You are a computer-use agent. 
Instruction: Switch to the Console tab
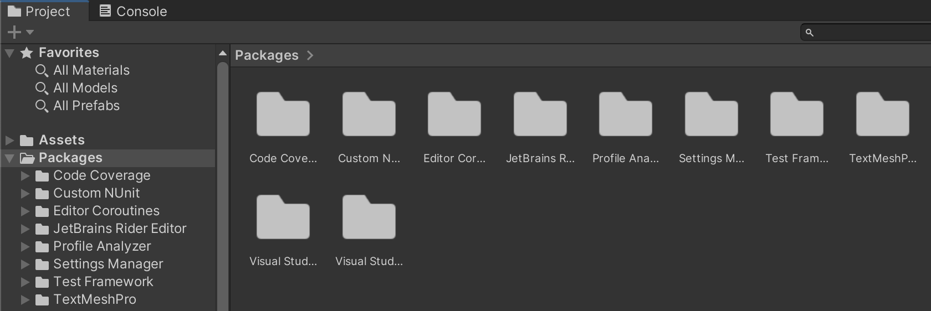133,11
